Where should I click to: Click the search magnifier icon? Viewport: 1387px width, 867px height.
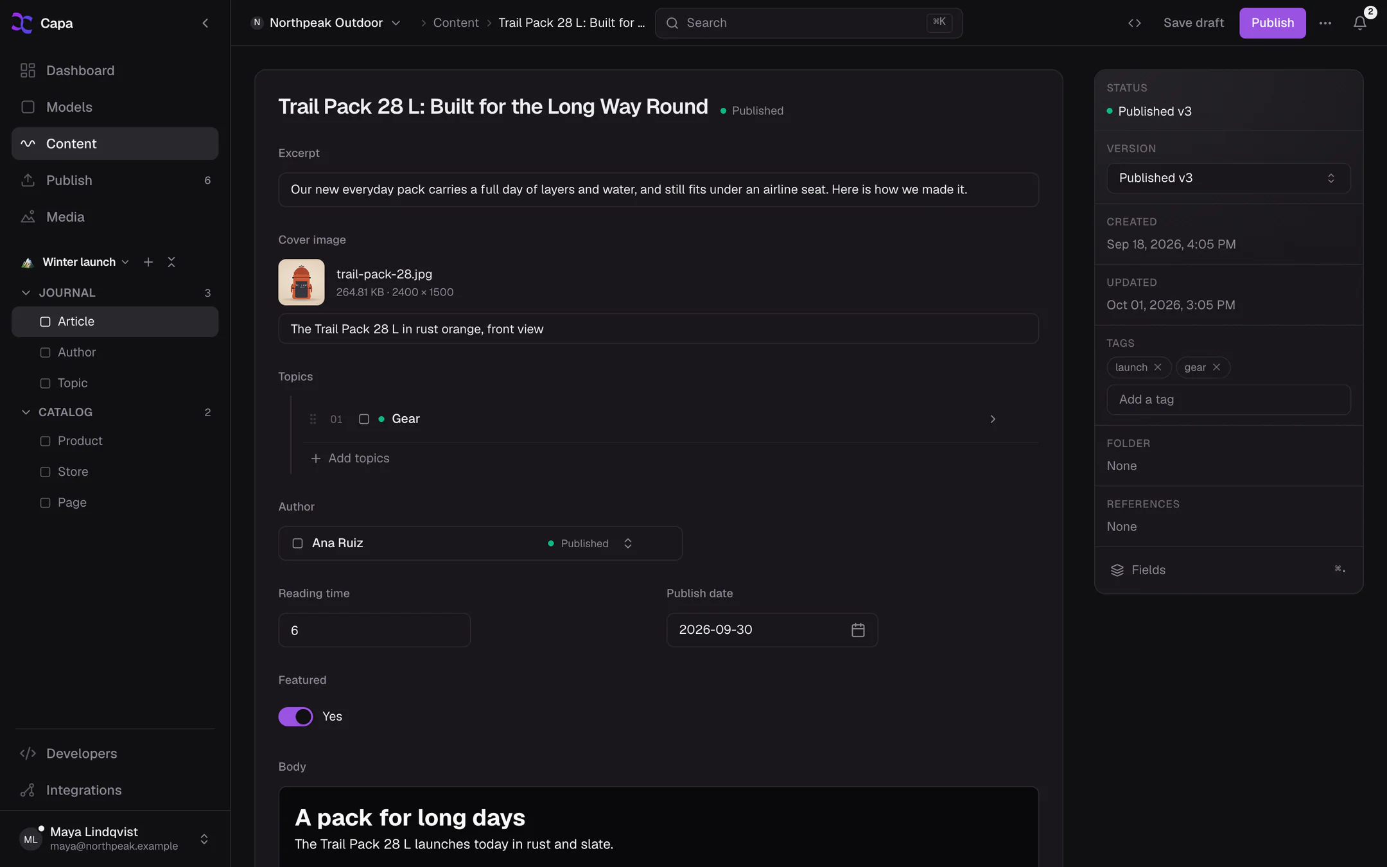tap(672, 23)
